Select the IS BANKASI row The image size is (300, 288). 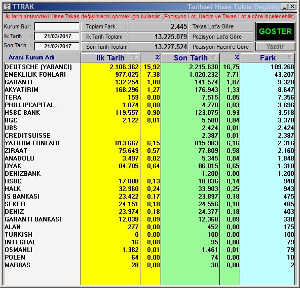[x=149, y=197]
